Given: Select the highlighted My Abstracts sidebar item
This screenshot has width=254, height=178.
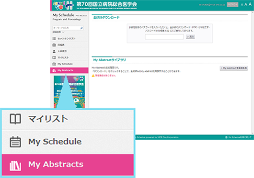Looking at the screenshot, I should coord(69,70).
